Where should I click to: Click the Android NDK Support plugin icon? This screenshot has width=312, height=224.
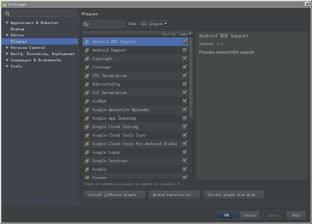[x=87, y=42]
